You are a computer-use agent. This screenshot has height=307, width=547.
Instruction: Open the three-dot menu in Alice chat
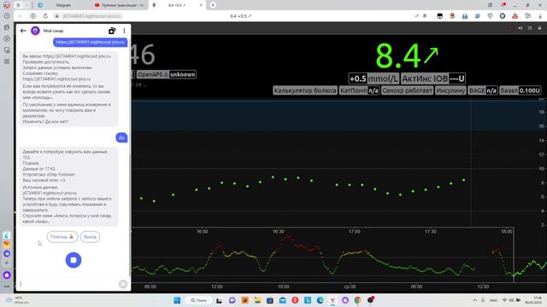pyautogui.click(x=124, y=31)
